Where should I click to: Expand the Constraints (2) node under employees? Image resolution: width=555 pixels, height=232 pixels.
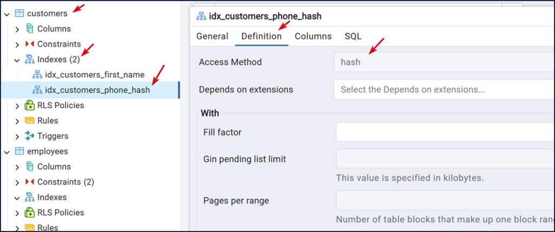(17, 182)
